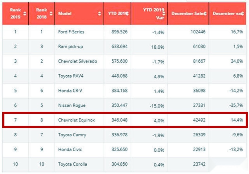This screenshot has height=174, width=249.
Task: Click the 4,9% YTD variation cell
Action: [x=159, y=76]
